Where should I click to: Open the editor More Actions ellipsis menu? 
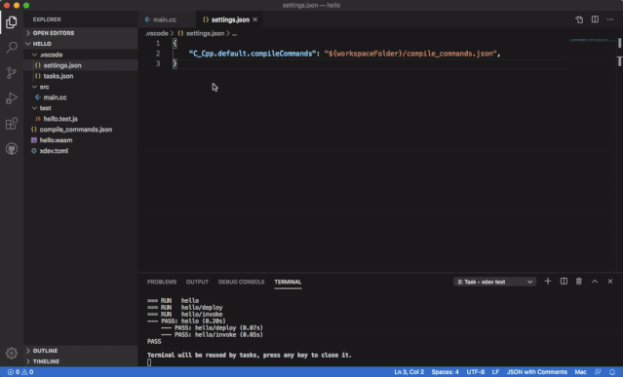[610, 19]
